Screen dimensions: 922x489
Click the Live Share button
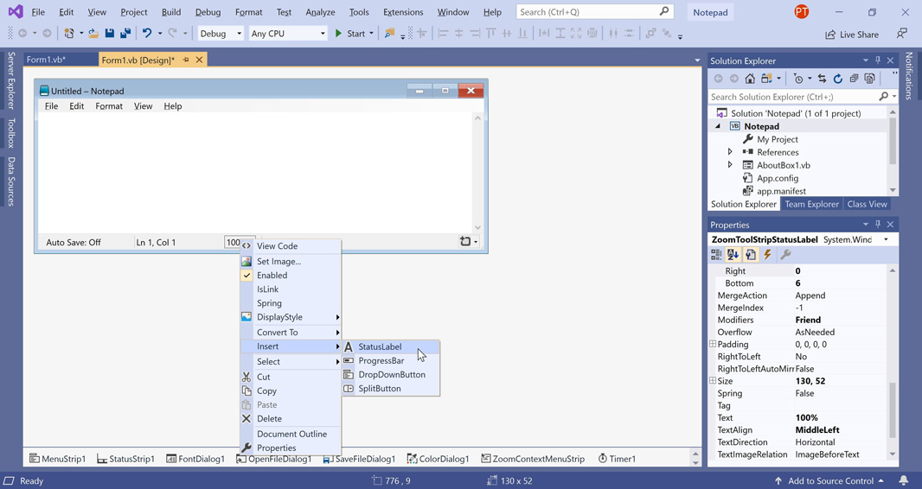tap(852, 35)
